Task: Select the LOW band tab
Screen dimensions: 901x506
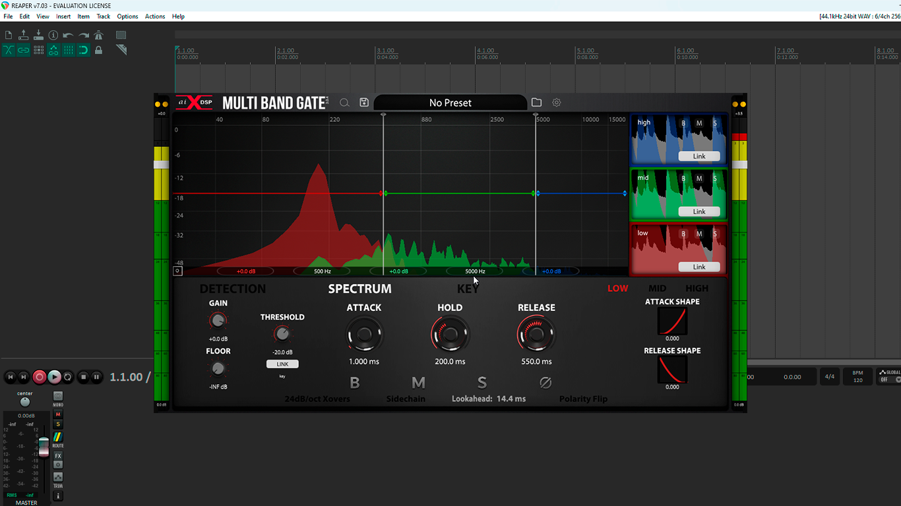Action: pyautogui.click(x=618, y=289)
